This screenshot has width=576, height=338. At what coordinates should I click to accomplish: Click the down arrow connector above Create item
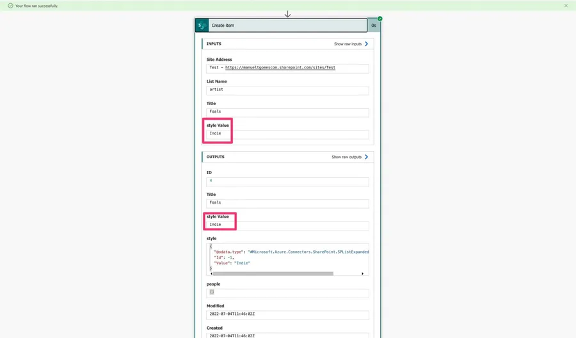coord(287,13)
